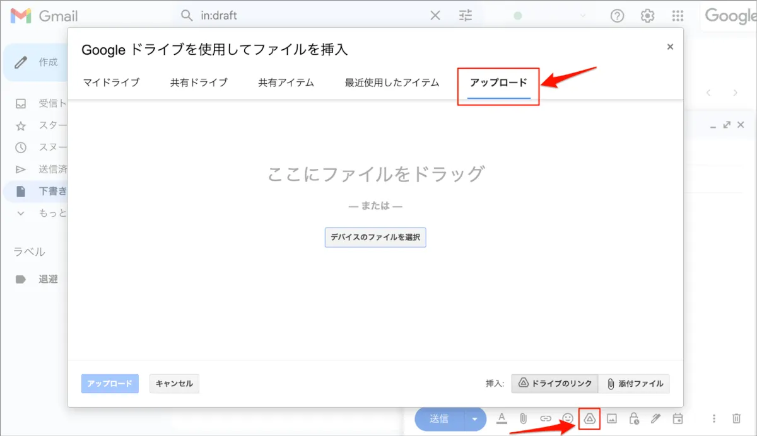Expand the send options dropdown arrow
The height and width of the screenshot is (436, 757).
(x=475, y=418)
